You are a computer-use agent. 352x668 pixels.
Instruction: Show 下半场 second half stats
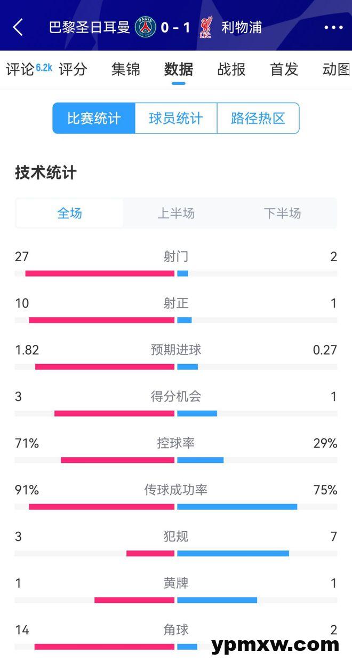[x=282, y=214]
